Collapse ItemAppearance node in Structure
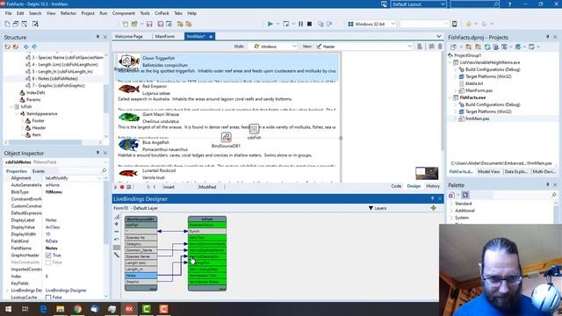 17,113
